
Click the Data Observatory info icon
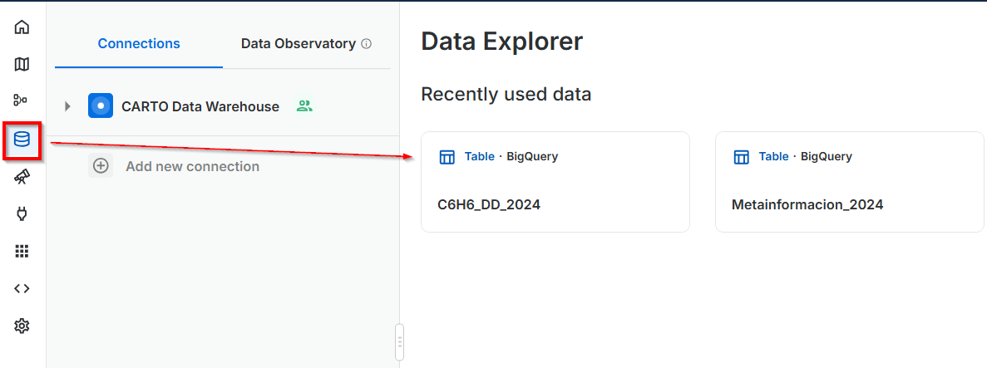click(x=367, y=44)
